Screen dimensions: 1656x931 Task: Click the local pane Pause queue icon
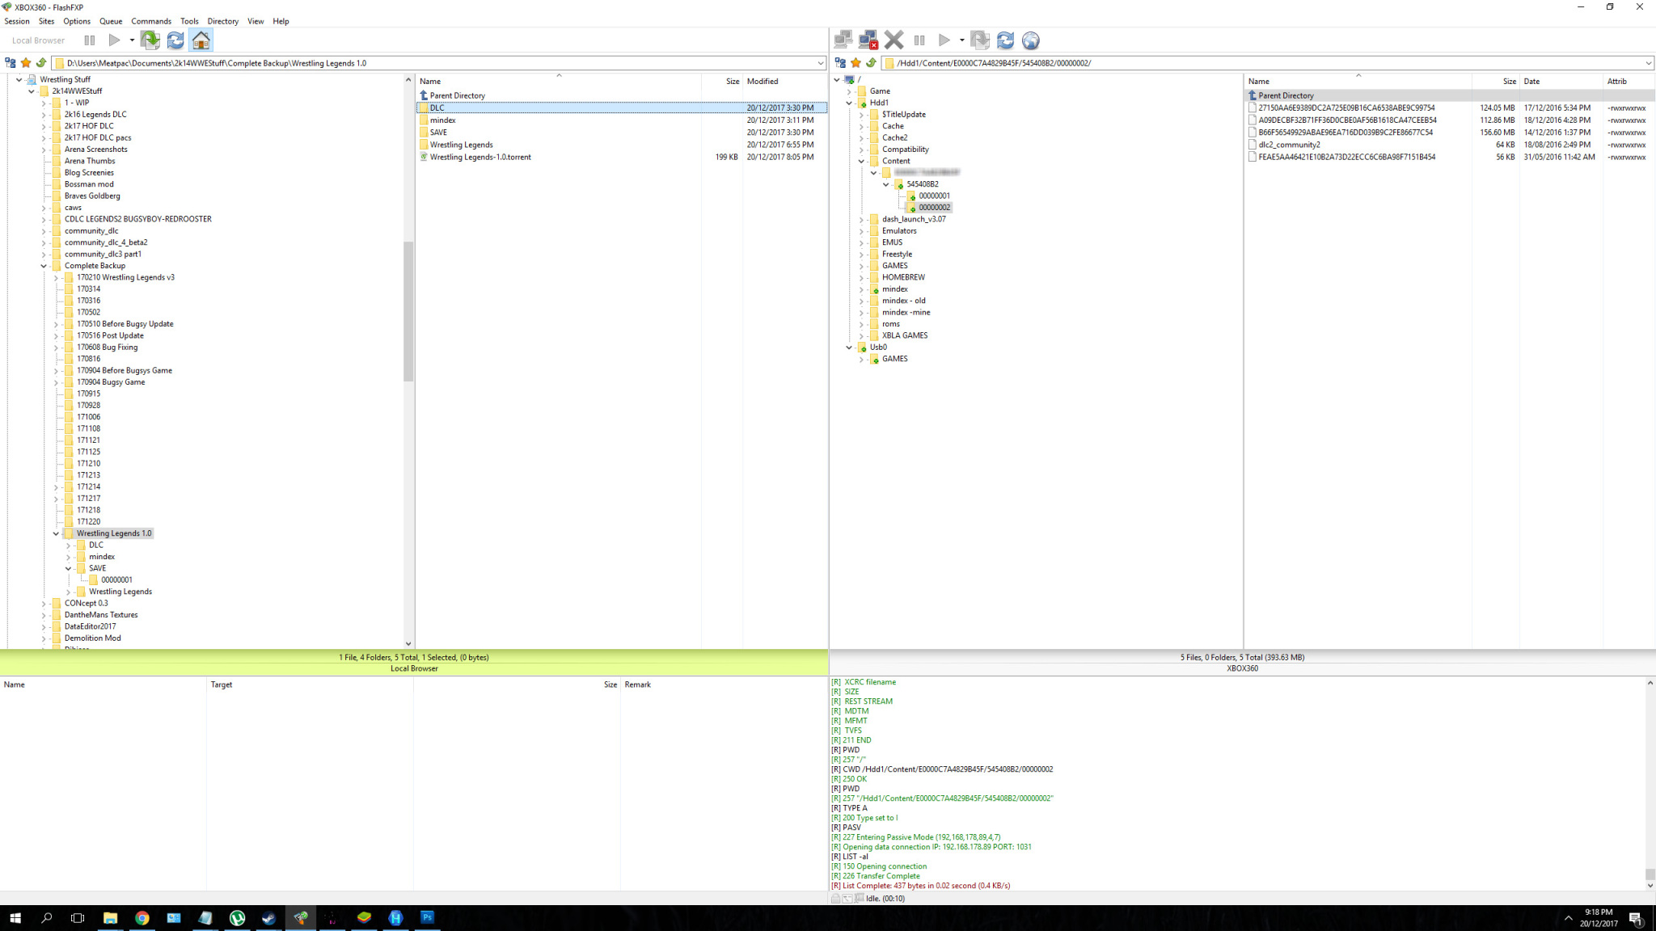click(90, 40)
